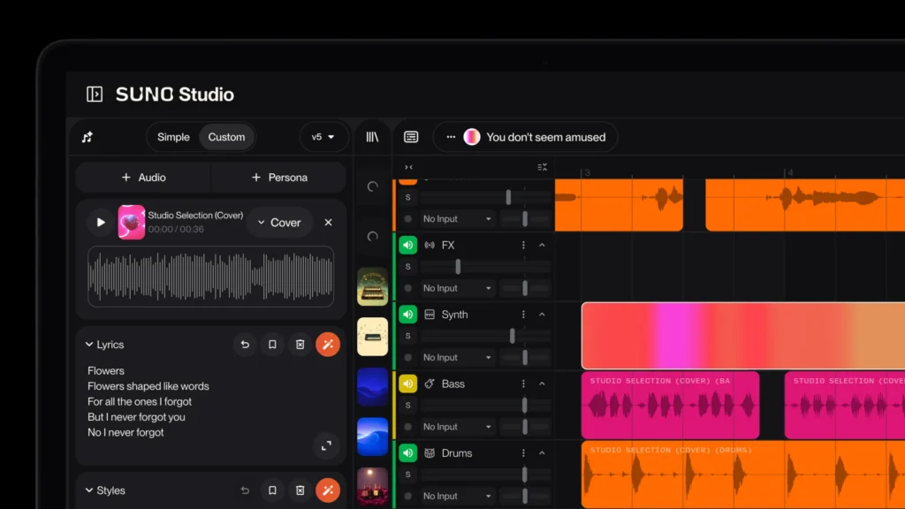The image size is (905, 509).
Task: Solo the Bass track with its S button
Action: [407, 405]
